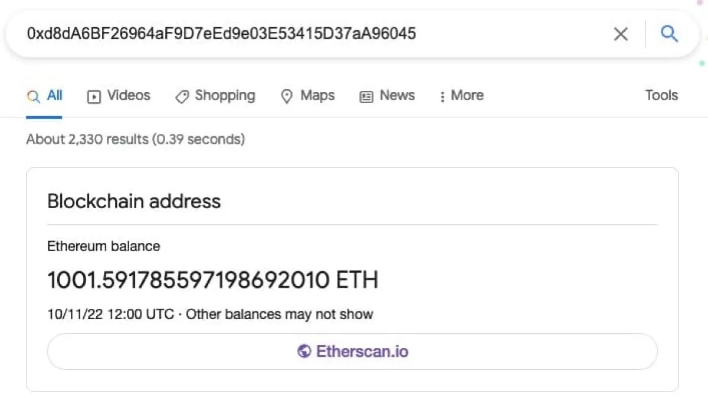Viewport: 708px width, 398px height.
Task: Click the Videos play icon
Action: click(x=94, y=97)
